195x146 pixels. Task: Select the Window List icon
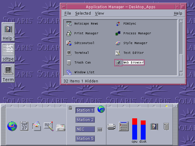click(x=69, y=72)
